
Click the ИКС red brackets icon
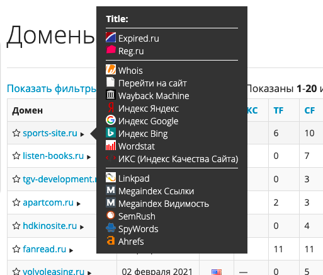point(111,158)
